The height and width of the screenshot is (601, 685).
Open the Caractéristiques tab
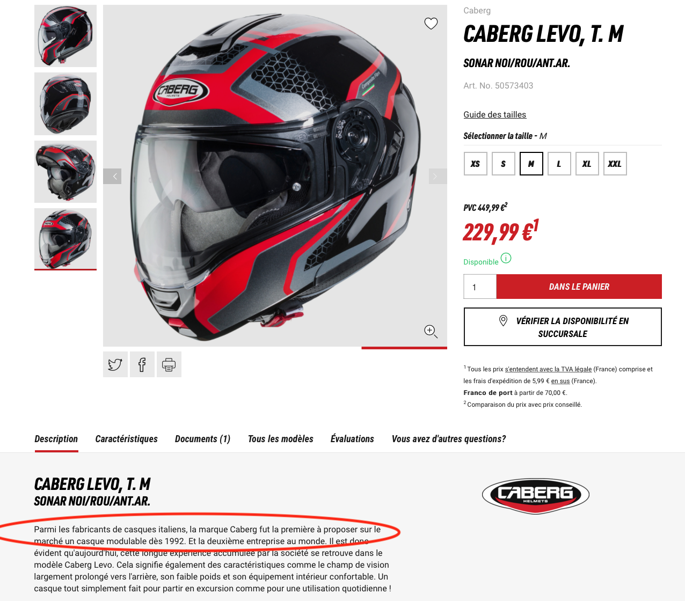pos(127,439)
